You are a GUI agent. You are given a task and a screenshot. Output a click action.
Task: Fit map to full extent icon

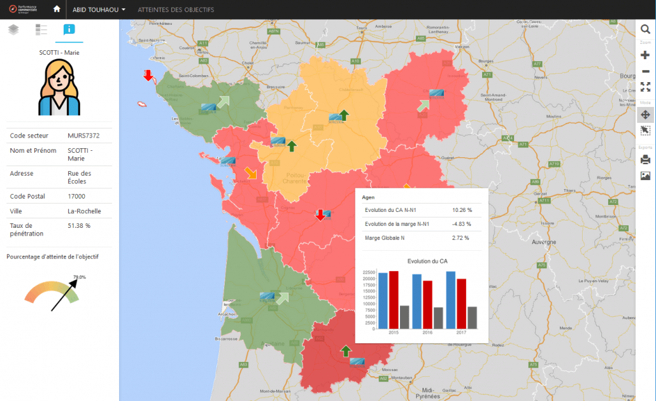[645, 87]
